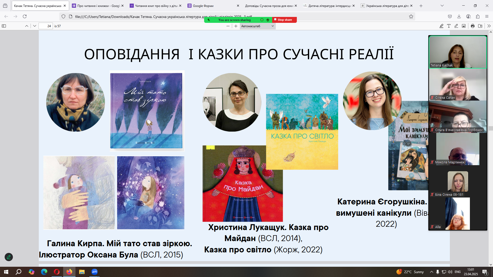
Task: Click the add image tool icon
Action: [x=463, y=26]
